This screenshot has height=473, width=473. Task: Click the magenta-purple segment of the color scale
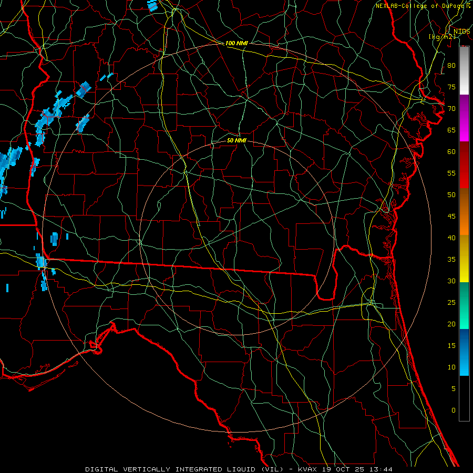pos(464,118)
